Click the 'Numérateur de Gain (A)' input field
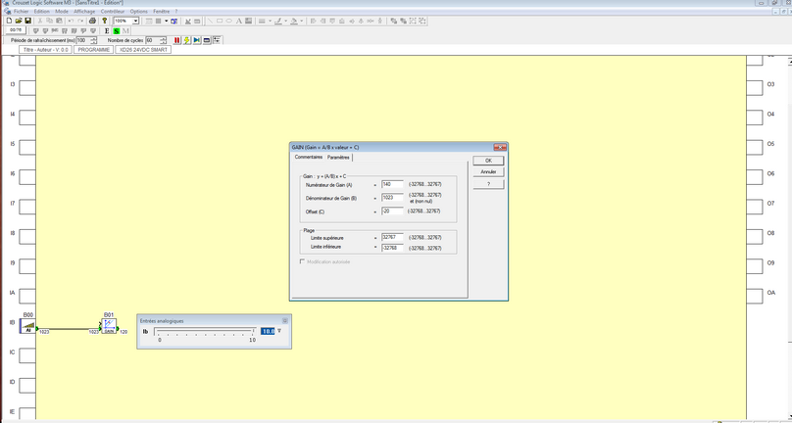The image size is (792, 423). tap(392, 184)
